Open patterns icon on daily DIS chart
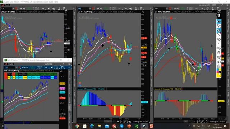This screenshot has width=230, height=129. (x=141, y=9)
